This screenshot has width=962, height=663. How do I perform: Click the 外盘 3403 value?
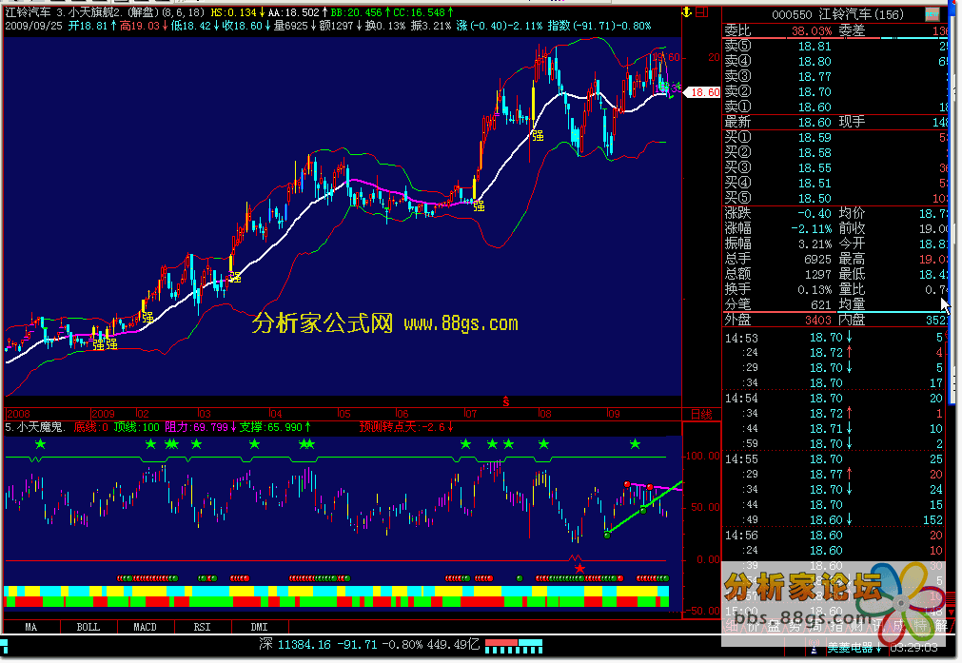pyautogui.click(x=817, y=321)
